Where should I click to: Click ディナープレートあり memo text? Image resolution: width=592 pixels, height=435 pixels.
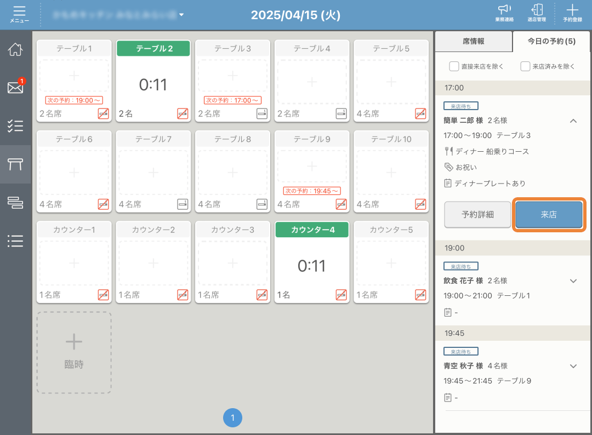coord(490,184)
